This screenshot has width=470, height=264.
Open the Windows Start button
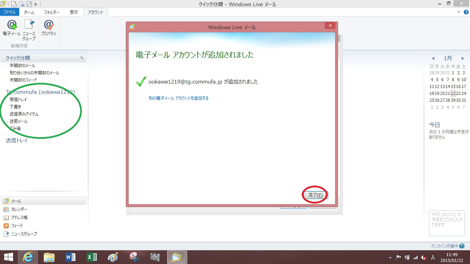point(9,257)
